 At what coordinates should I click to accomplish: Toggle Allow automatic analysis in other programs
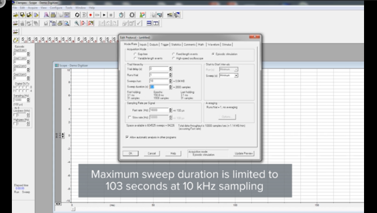[127, 137]
